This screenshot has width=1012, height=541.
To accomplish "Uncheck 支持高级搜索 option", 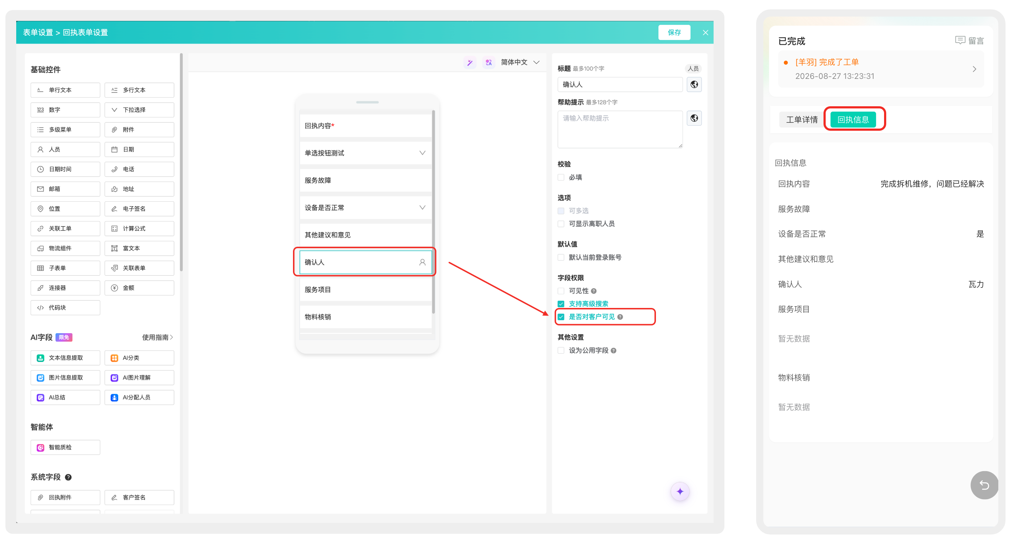I will 561,304.
